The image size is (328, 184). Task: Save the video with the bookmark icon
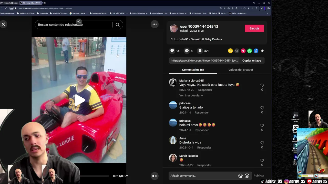coord(200,51)
